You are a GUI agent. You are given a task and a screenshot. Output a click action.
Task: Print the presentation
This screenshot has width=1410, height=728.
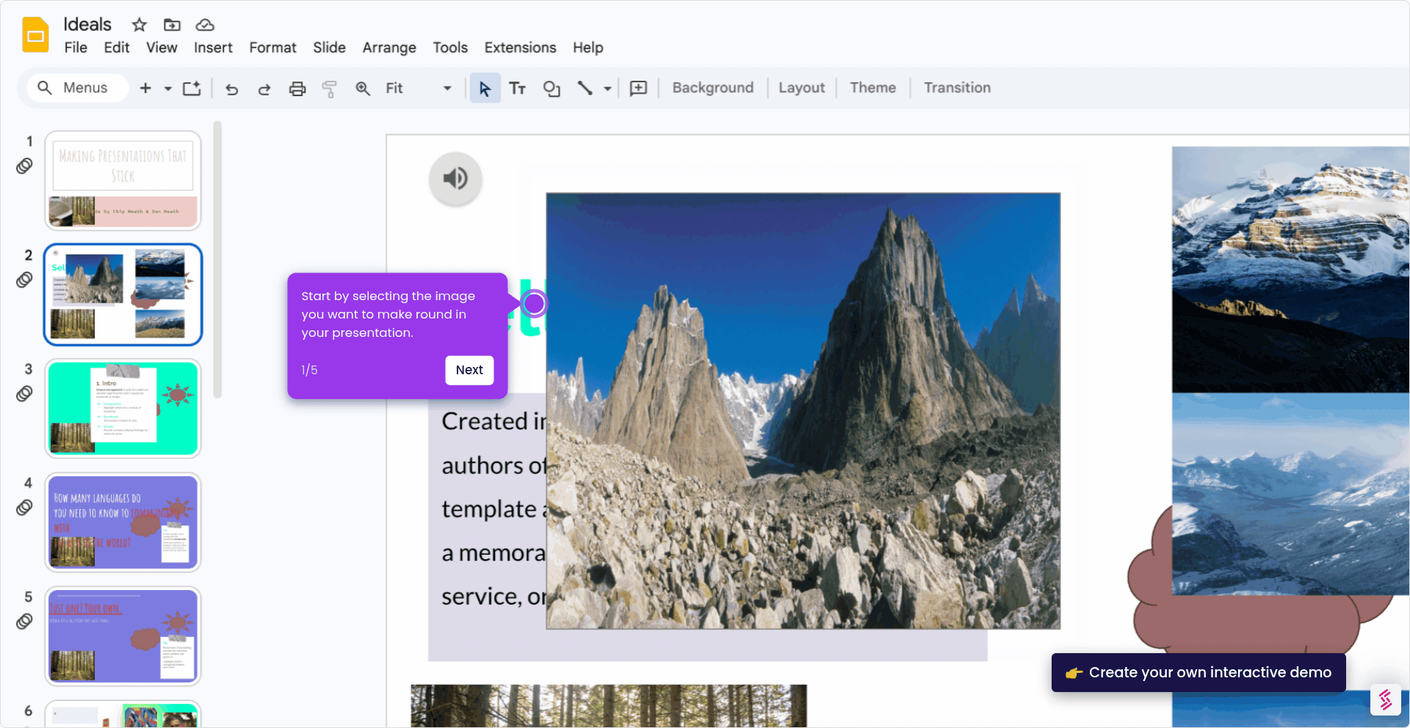click(x=297, y=89)
